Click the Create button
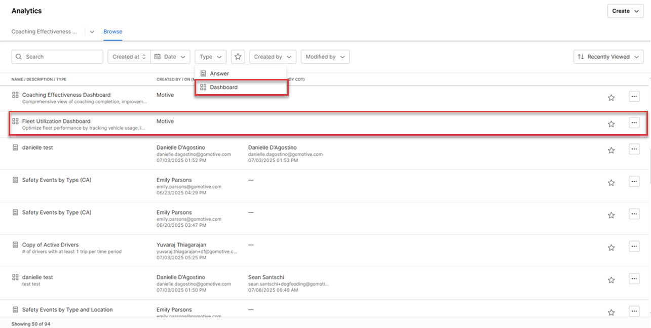 coord(625,11)
